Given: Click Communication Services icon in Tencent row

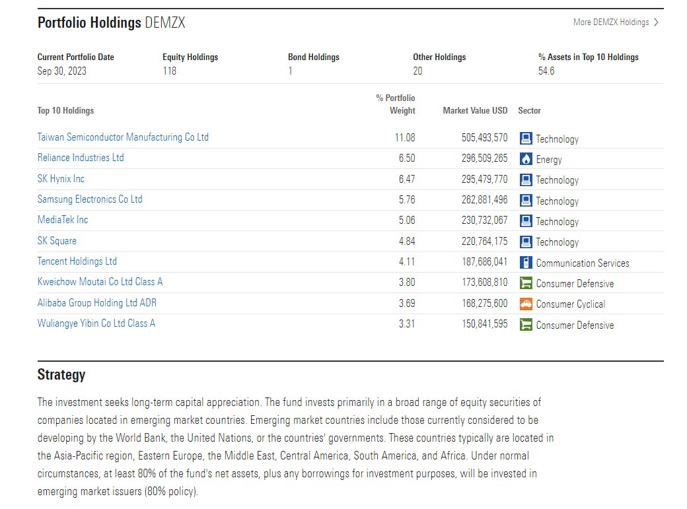Looking at the screenshot, I should (x=526, y=263).
